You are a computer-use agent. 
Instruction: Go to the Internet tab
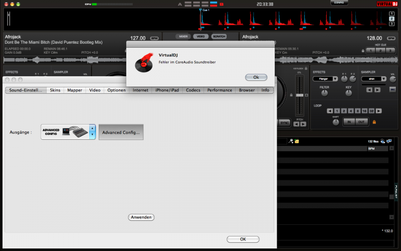click(x=140, y=90)
